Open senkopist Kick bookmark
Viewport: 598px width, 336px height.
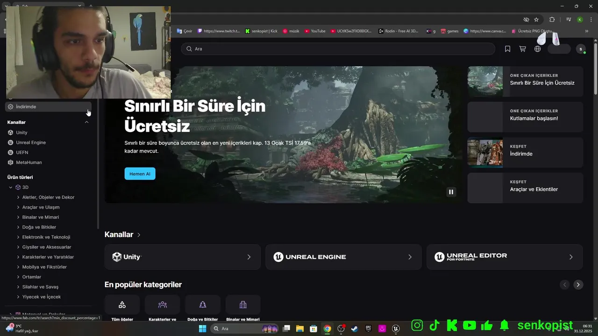tap(261, 31)
